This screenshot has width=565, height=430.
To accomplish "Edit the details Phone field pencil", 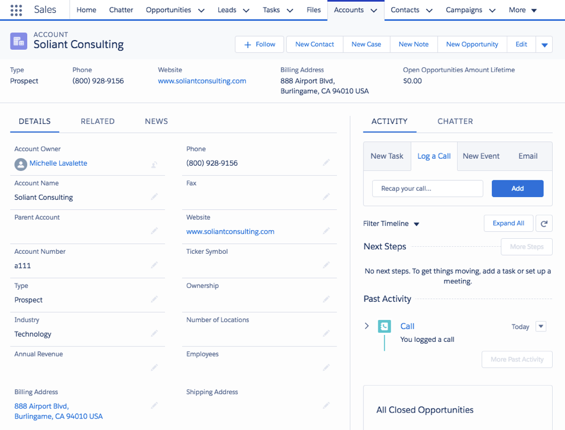I will click(326, 163).
